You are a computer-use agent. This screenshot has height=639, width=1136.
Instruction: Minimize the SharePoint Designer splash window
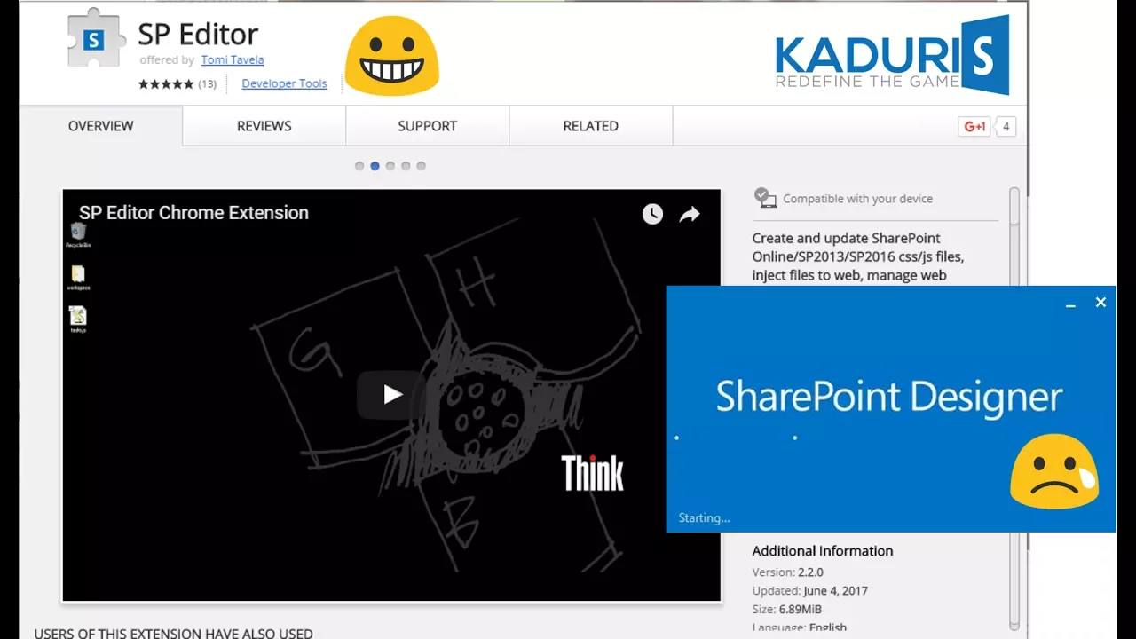point(1070,304)
